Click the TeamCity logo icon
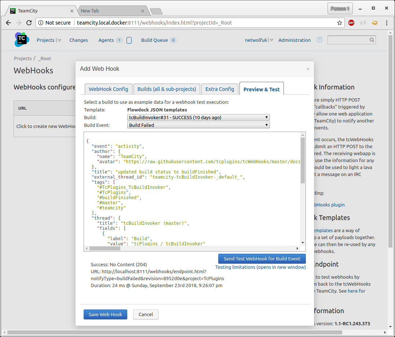 (22, 40)
